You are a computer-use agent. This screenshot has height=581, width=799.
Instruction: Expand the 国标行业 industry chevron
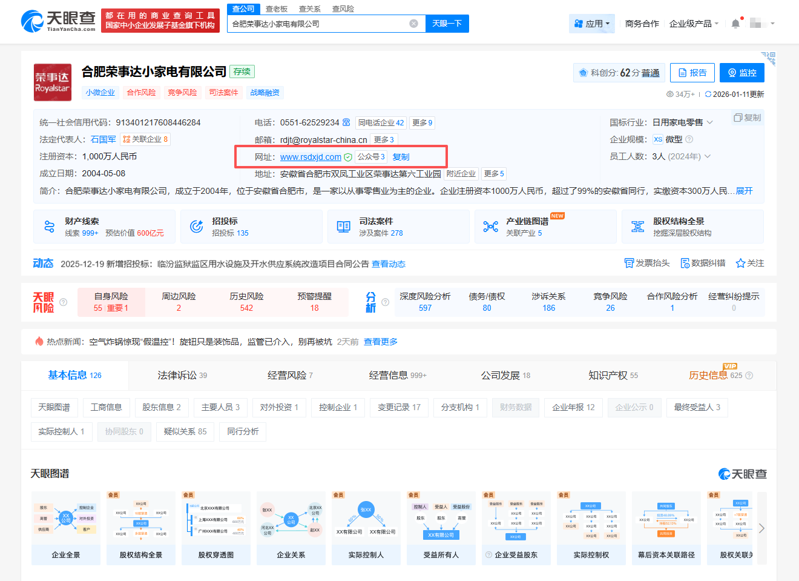click(710, 122)
